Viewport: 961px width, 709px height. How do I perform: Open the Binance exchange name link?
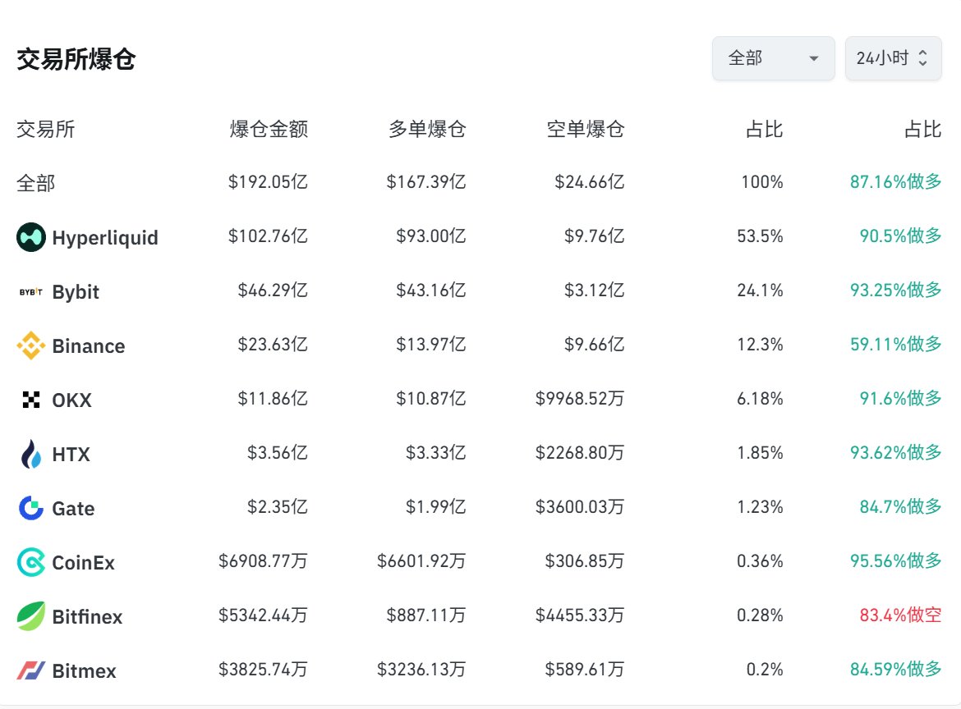89,346
